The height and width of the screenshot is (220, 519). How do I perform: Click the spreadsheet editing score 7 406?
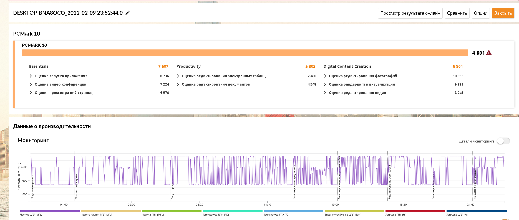pos(312,76)
